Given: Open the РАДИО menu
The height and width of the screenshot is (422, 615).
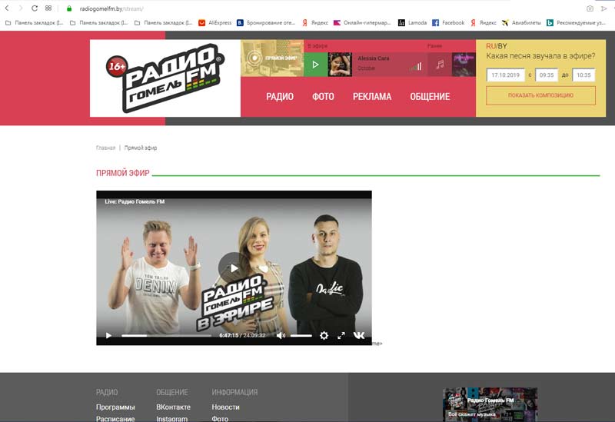Looking at the screenshot, I should (280, 97).
